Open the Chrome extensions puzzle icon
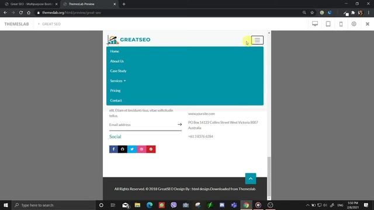The width and height of the screenshot is (374, 210). pyautogui.click(x=353, y=13)
